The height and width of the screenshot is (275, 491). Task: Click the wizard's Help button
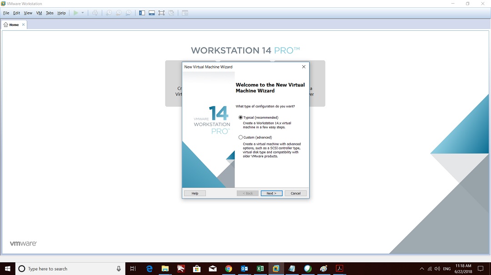[x=195, y=193]
